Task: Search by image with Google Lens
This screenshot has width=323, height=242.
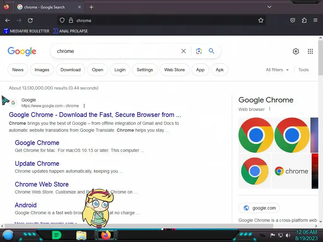Action: (x=199, y=51)
